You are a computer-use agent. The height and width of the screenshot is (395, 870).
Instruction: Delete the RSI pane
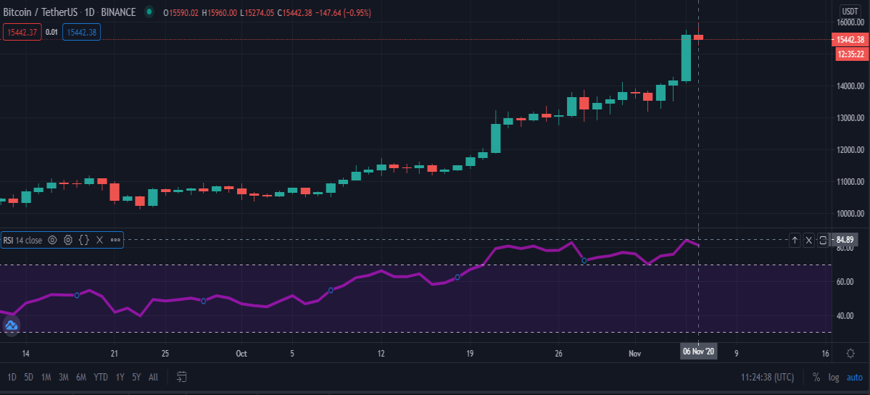tap(809, 240)
